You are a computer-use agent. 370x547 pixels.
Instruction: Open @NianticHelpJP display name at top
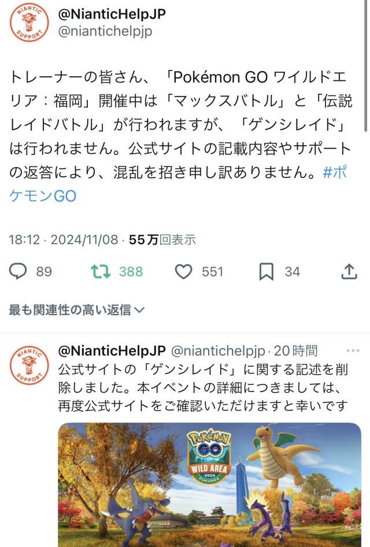[x=112, y=14]
